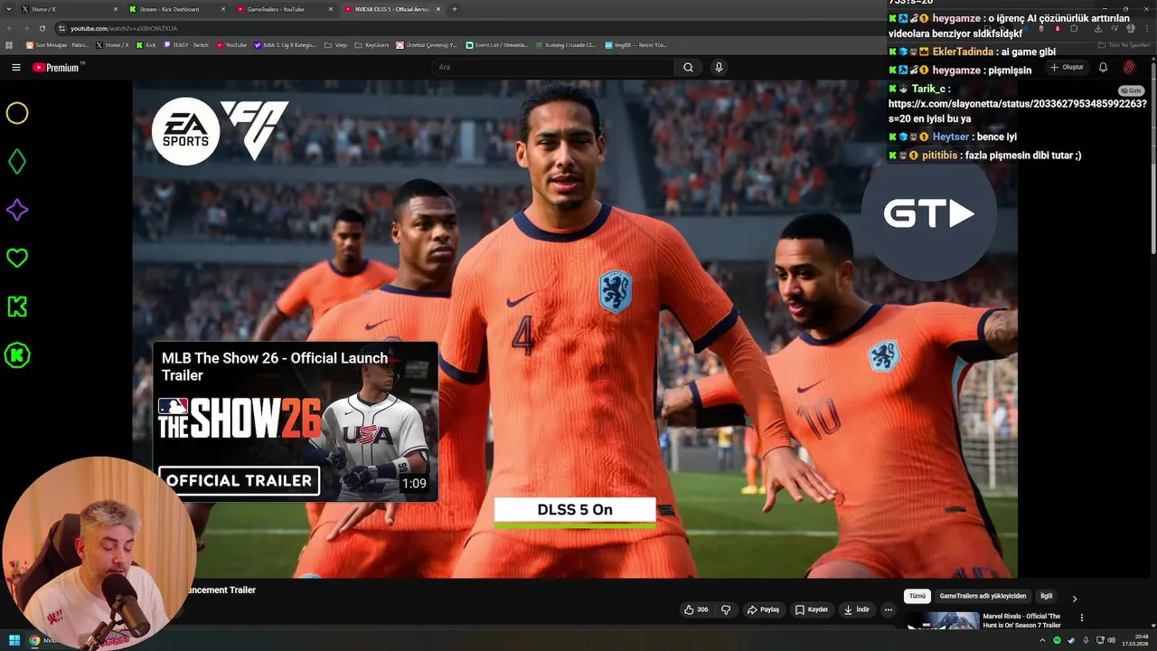Image resolution: width=1157 pixels, height=651 pixels.
Task: Open more actions three-dot menu under video
Action: click(888, 609)
